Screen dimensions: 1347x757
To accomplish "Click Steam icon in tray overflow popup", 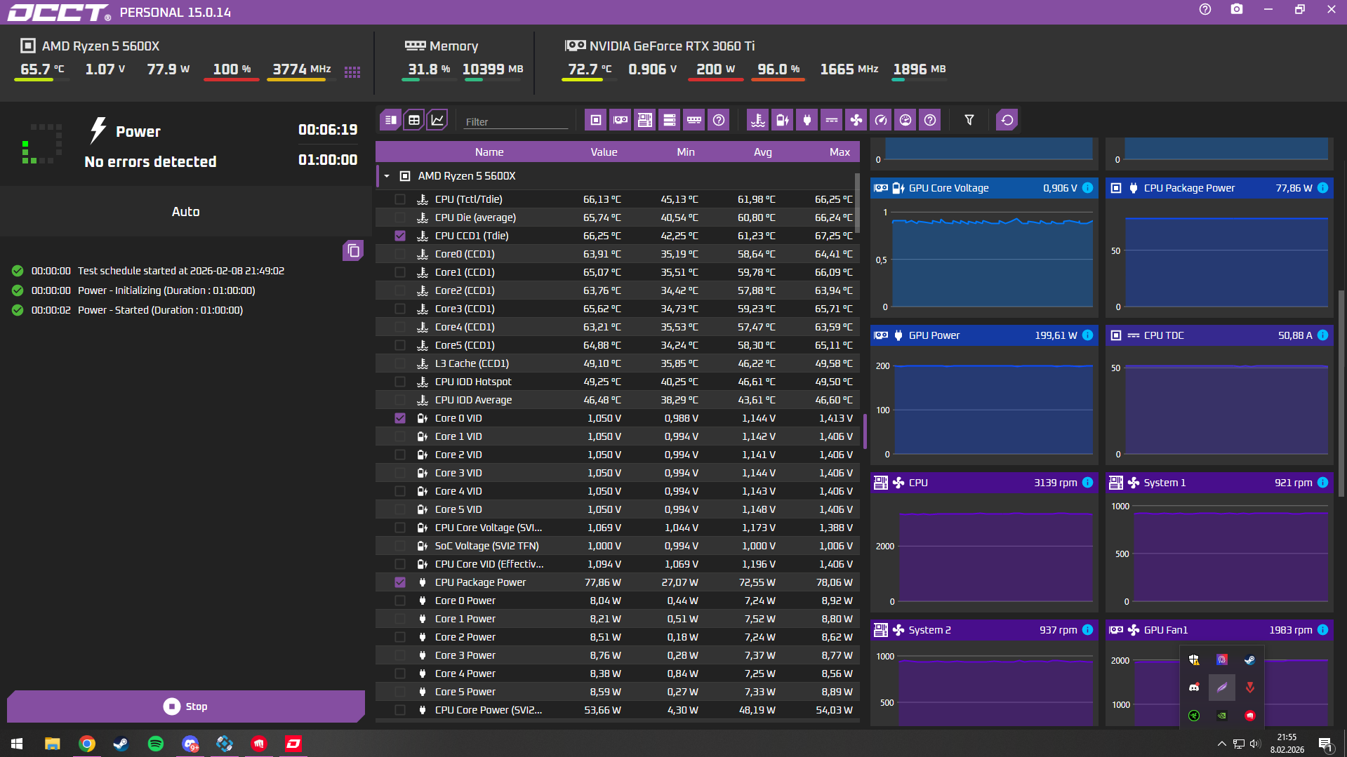I will 1250,659.
